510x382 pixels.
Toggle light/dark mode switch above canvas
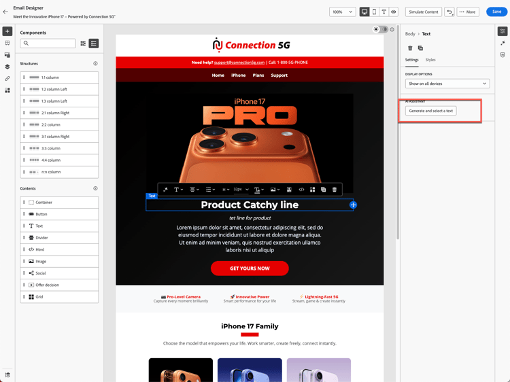click(x=380, y=29)
